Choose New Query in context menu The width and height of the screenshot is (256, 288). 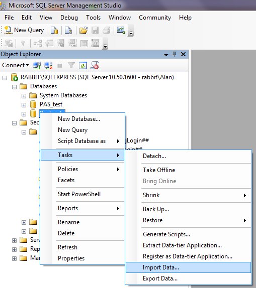[82, 130]
